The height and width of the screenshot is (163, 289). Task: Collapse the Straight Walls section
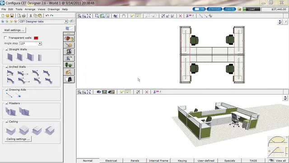pyautogui.click(x=7, y=49)
